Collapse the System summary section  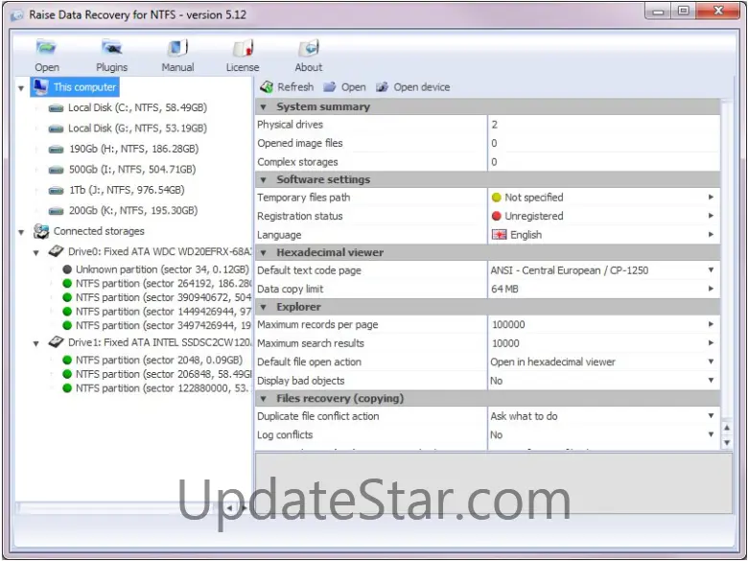coord(264,106)
